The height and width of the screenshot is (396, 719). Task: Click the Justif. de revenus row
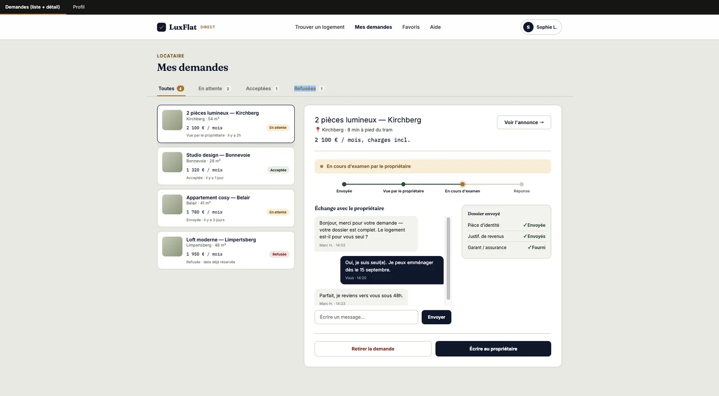506,236
